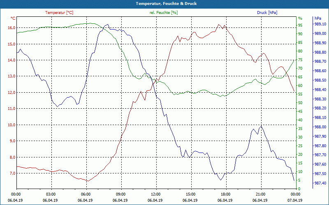Click the 09:00 time axis label
329x205 pixels.
coord(120,194)
